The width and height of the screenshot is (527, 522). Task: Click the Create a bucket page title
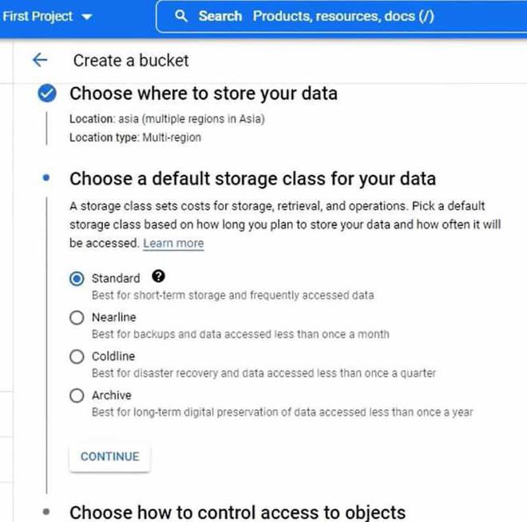click(x=131, y=60)
